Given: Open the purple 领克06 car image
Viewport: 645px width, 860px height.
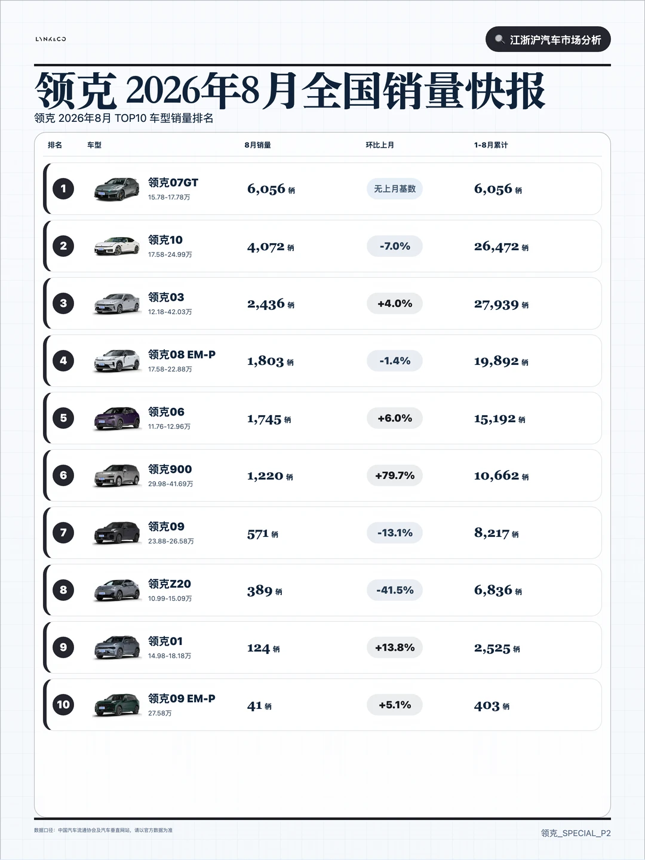Looking at the screenshot, I should 117,418.
